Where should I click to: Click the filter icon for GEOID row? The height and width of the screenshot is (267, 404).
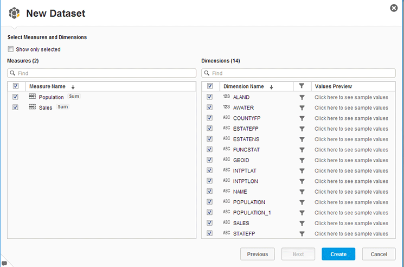pos(302,160)
